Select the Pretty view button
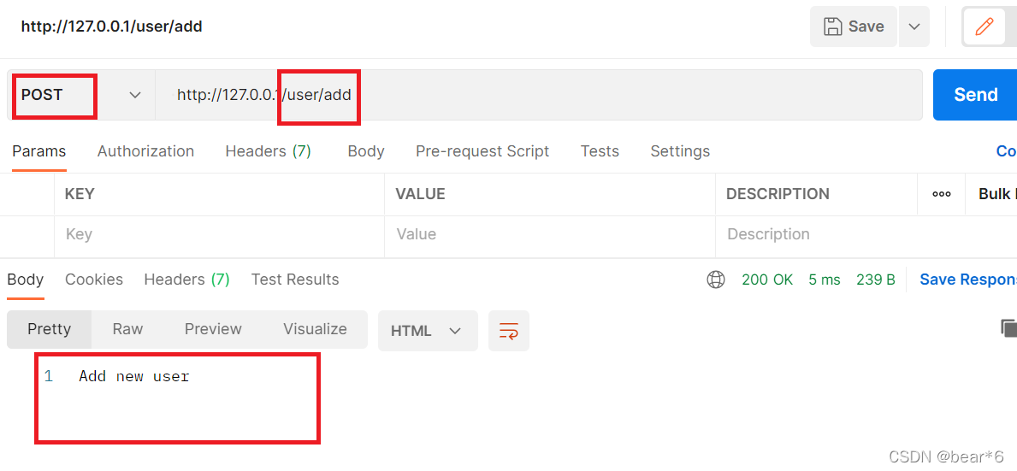 (x=50, y=329)
